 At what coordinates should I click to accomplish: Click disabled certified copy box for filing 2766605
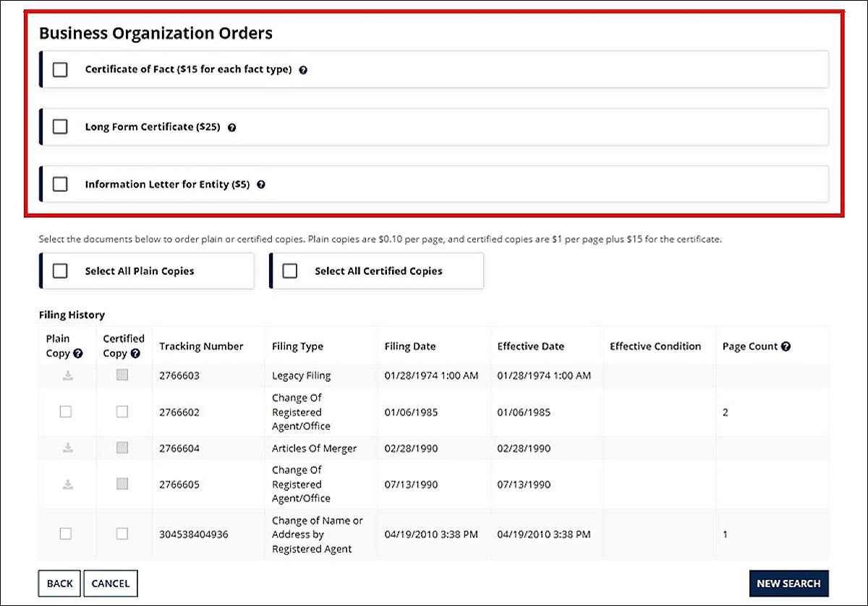click(x=122, y=484)
